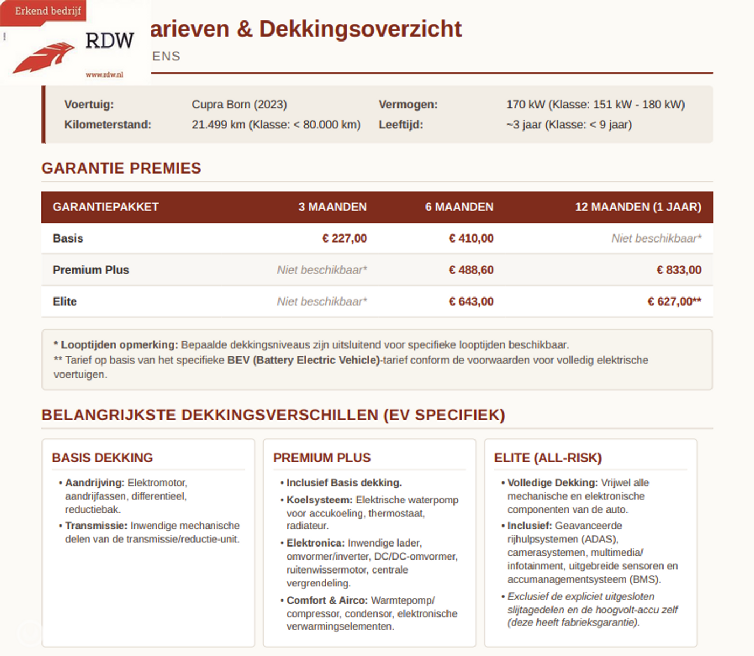Click 'Niet beschikbaar*' in the Elite row
The height and width of the screenshot is (656, 754).
(x=322, y=301)
